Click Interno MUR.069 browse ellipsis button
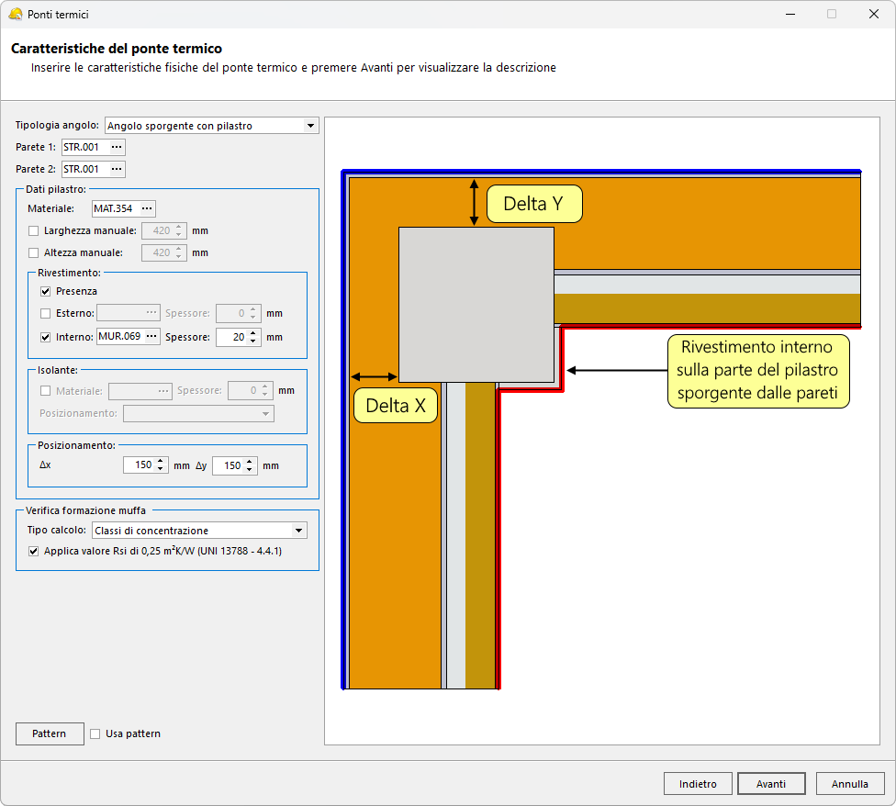Viewport: 896px width, 806px height. 151,337
